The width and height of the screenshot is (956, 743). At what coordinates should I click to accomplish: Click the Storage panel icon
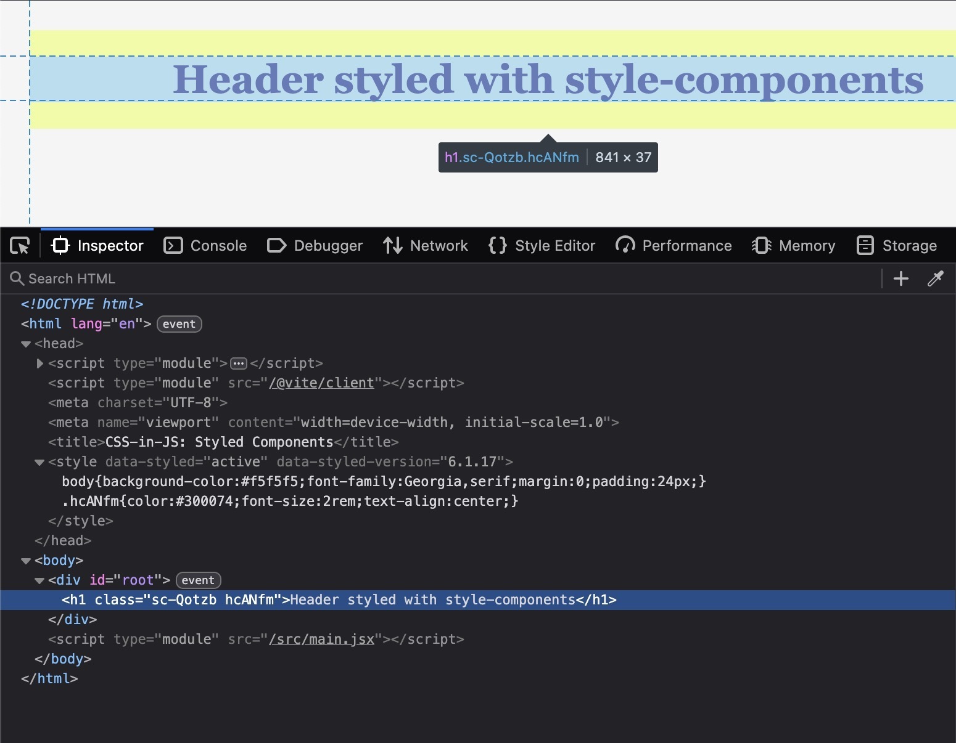(x=865, y=246)
